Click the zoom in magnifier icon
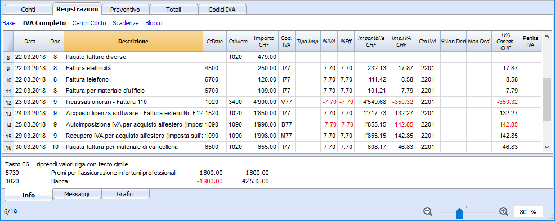Screen dimensions: 555x221 tap(504, 211)
